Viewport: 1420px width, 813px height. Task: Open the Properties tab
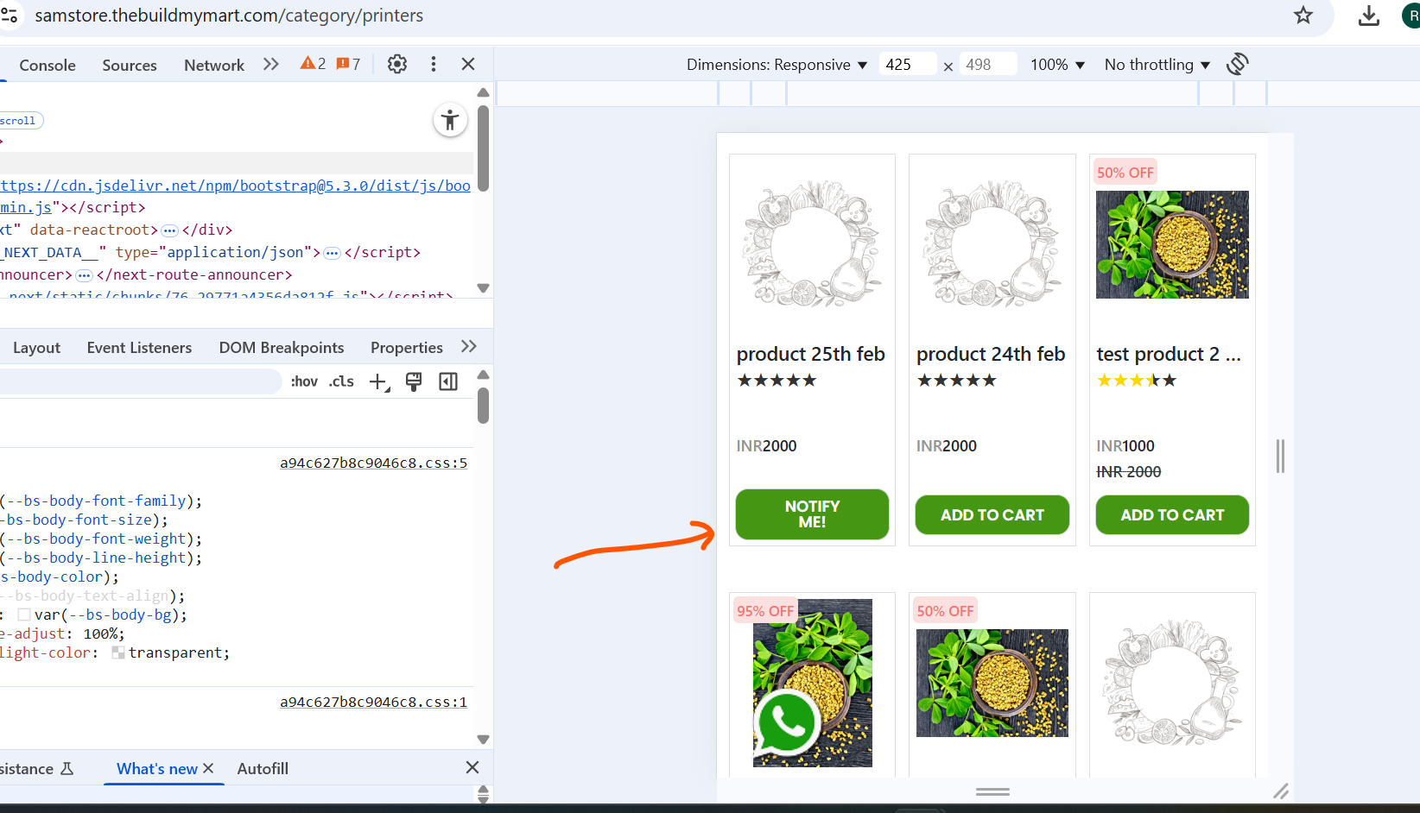(x=407, y=348)
